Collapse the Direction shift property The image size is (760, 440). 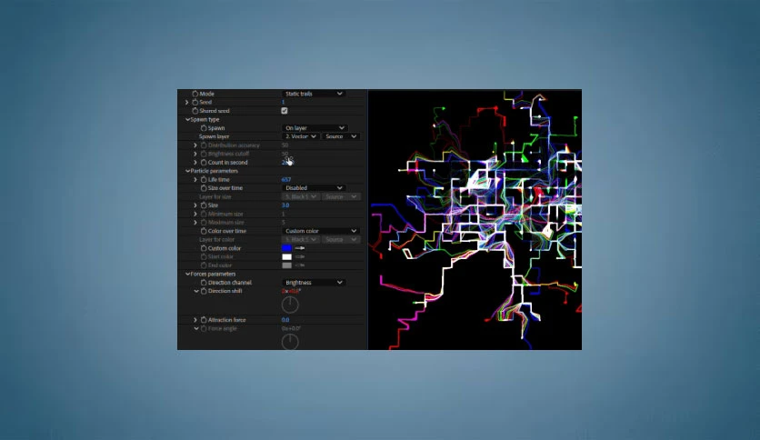pos(196,291)
